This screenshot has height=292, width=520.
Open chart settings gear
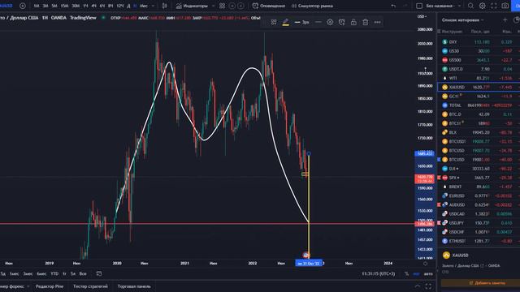coord(482,6)
